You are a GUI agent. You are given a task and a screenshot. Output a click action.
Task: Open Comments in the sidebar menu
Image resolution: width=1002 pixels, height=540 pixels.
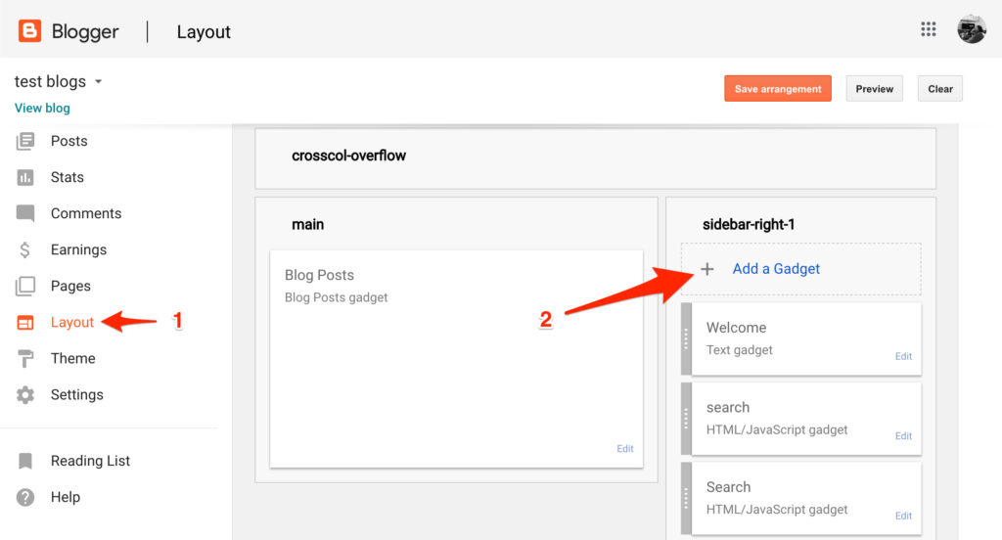pyautogui.click(x=86, y=213)
